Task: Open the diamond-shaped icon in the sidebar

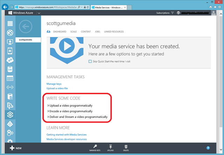Action: click(10, 124)
